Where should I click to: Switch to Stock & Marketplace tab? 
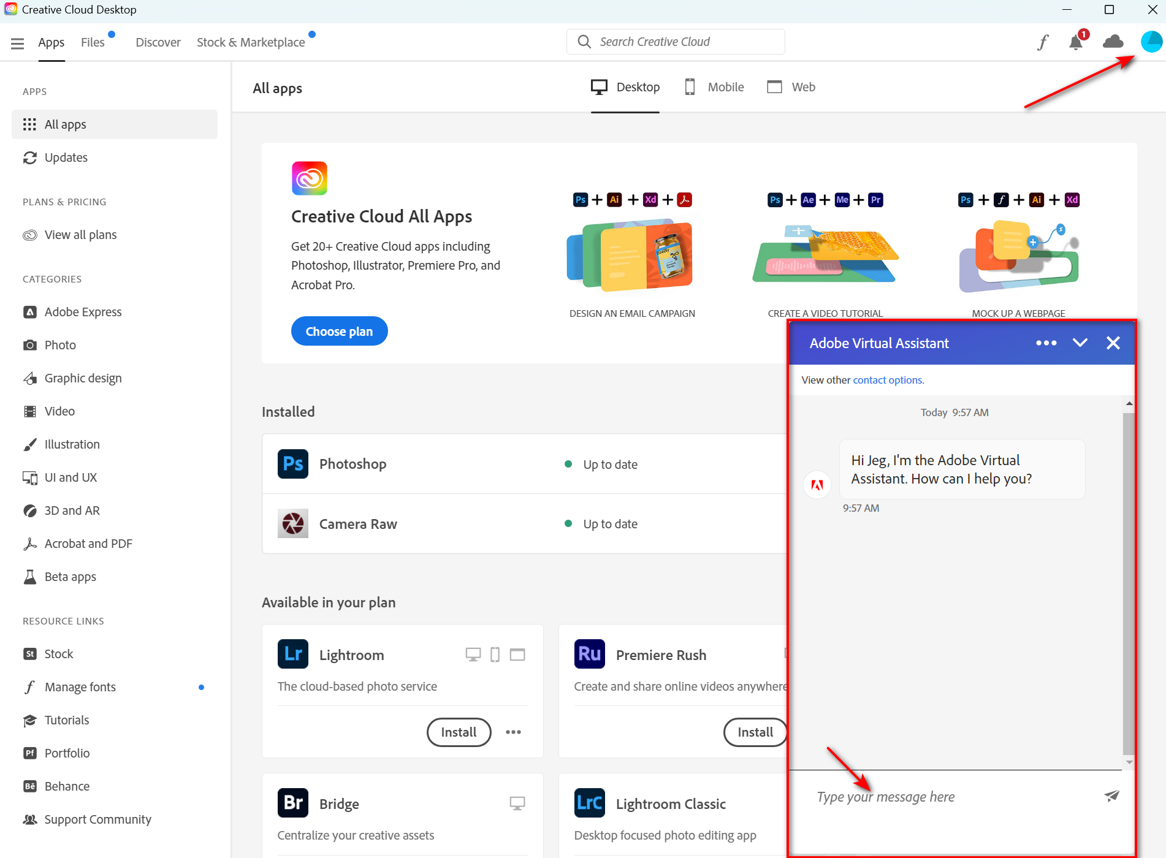[251, 42]
